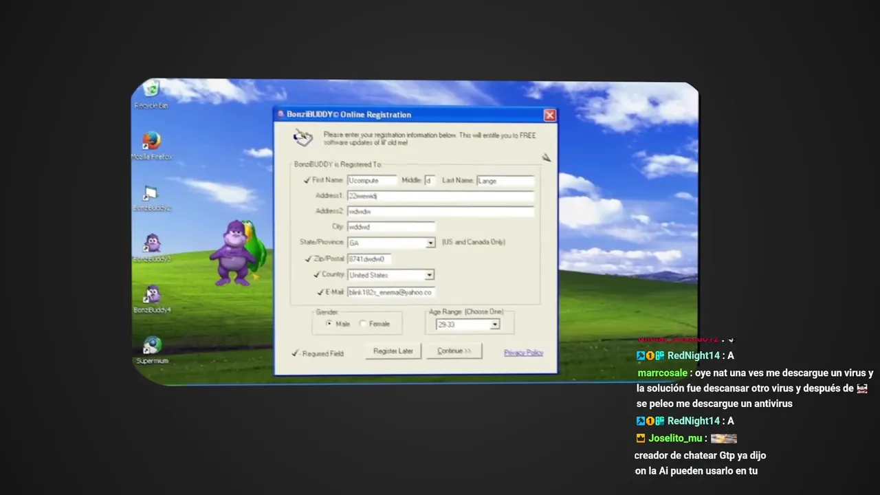880x495 pixels.
Task: Click the First Name field containing Ucompute
Action: coord(372,181)
